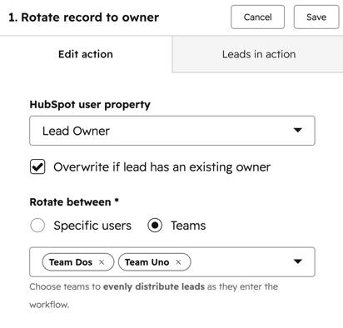Select the Teams radio option

tap(155, 225)
